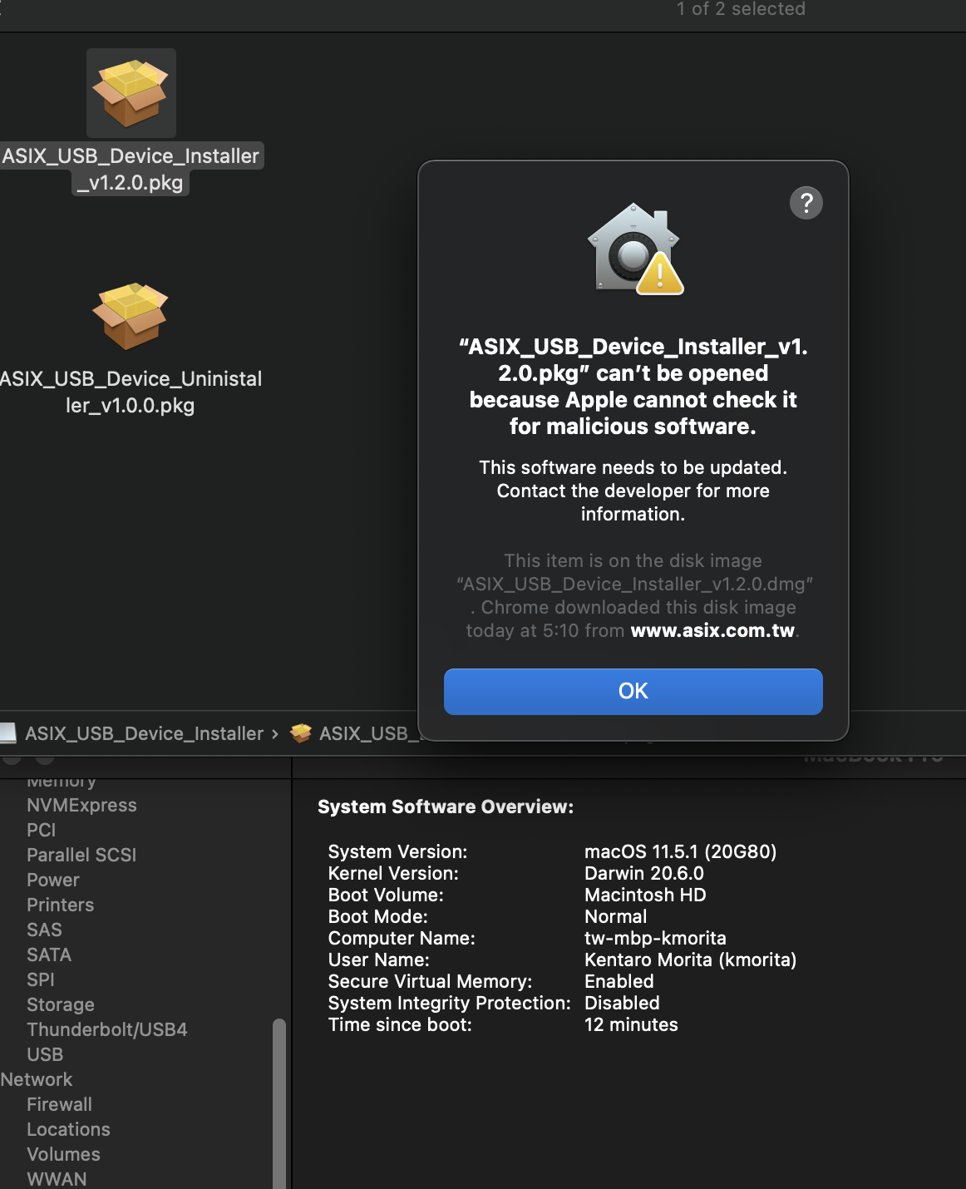
Task: Select Thunderbolt/USB4 in the sidebar
Action: click(x=107, y=1029)
